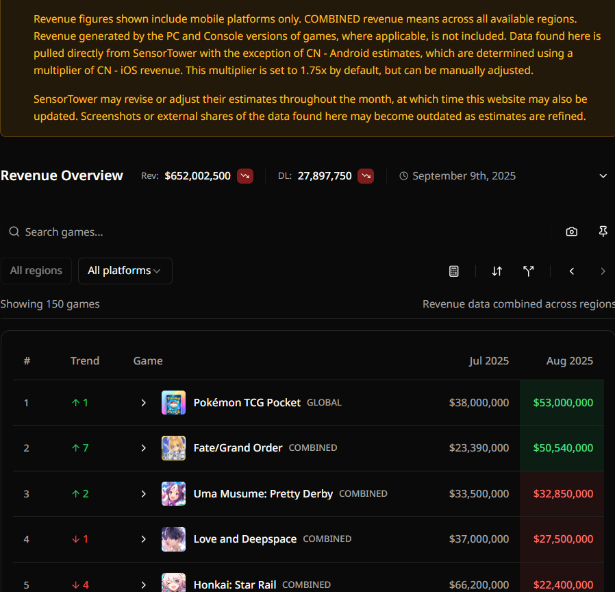Click the down 4 trend for Honkai: Star Rail
Image resolution: width=615 pixels, height=592 pixels.
tap(80, 585)
